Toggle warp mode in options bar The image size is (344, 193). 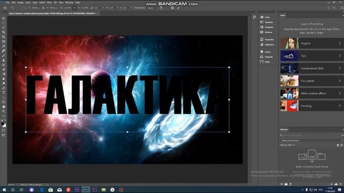tap(161, 8)
